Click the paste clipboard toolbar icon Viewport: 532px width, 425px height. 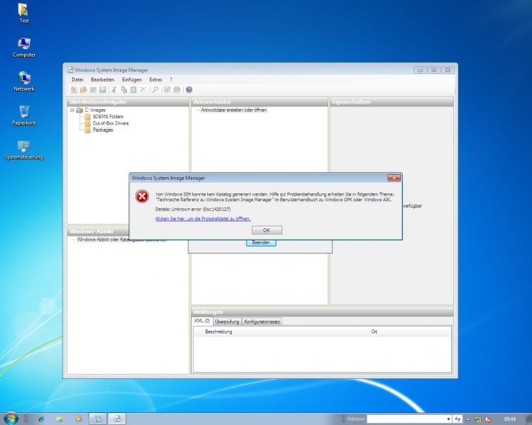(x=133, y=90)
